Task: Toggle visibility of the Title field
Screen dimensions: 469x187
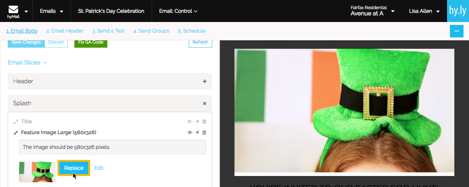Action: pos(190,121)
